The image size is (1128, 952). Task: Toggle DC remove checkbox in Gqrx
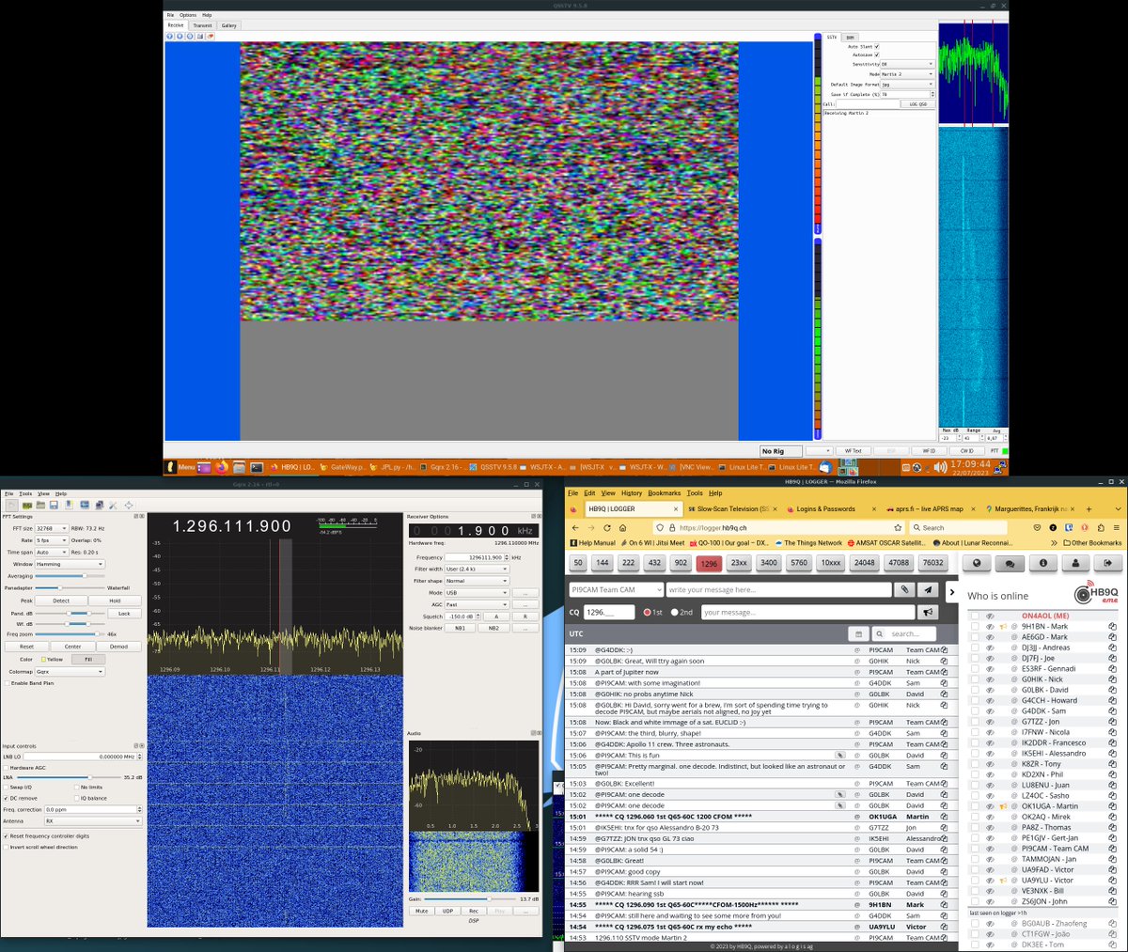point(6,798)
